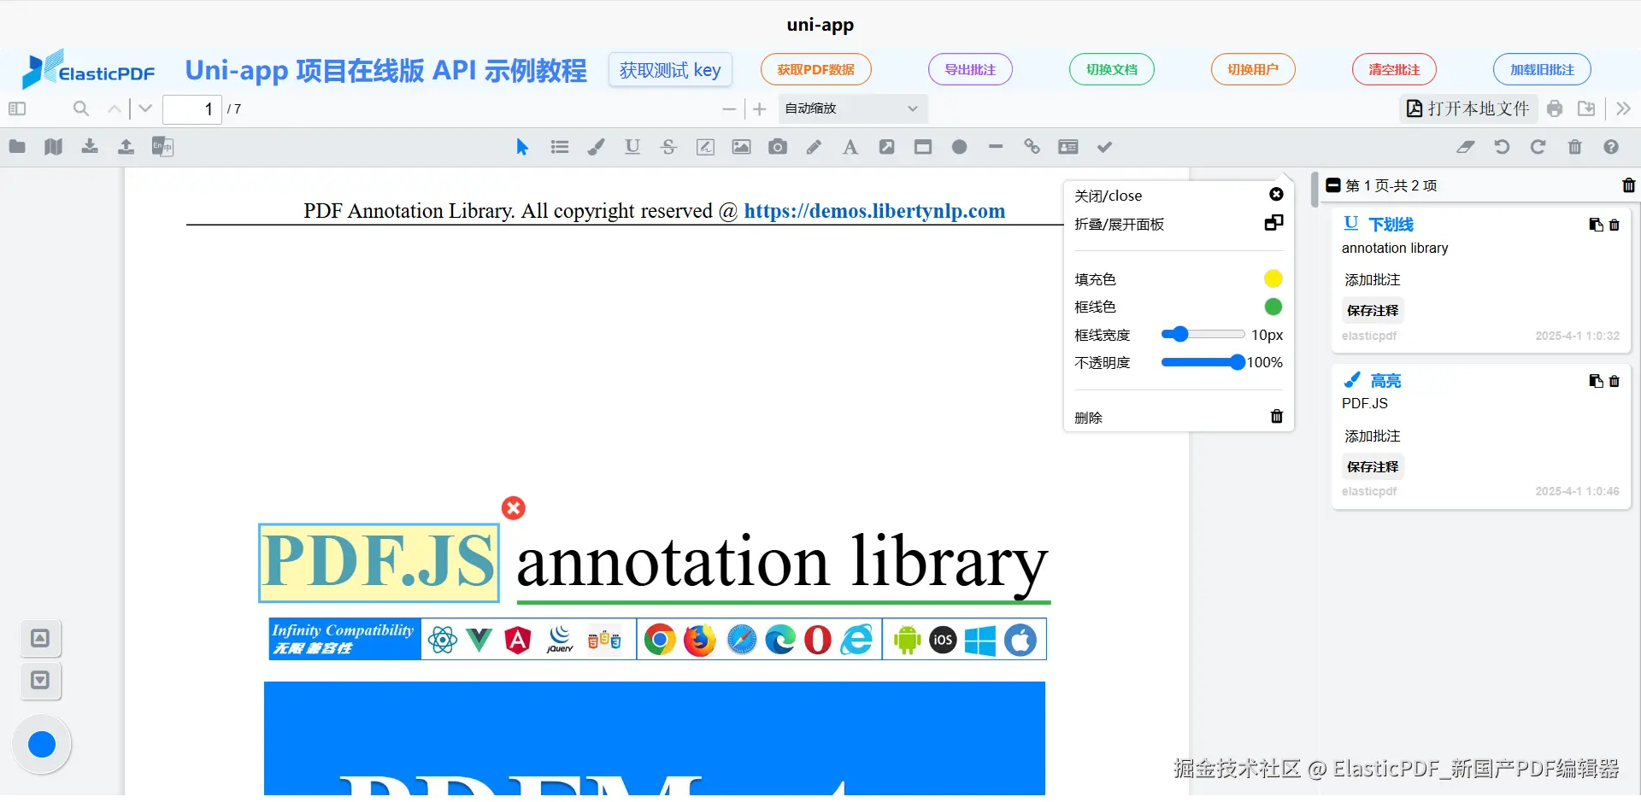
Task: Toggle 折叠/展开面板 collapse panel icon
Action: click(1273, 223)
